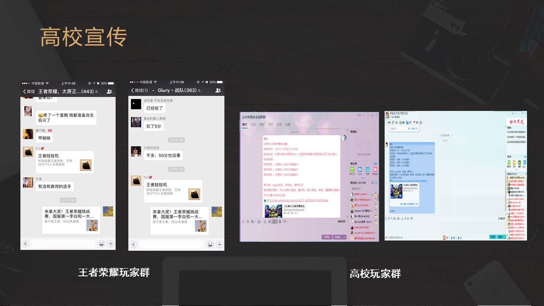
Task: Open the 来拿大奖 link card in Glory 战队 chat
Action: (x=179, y=220)
